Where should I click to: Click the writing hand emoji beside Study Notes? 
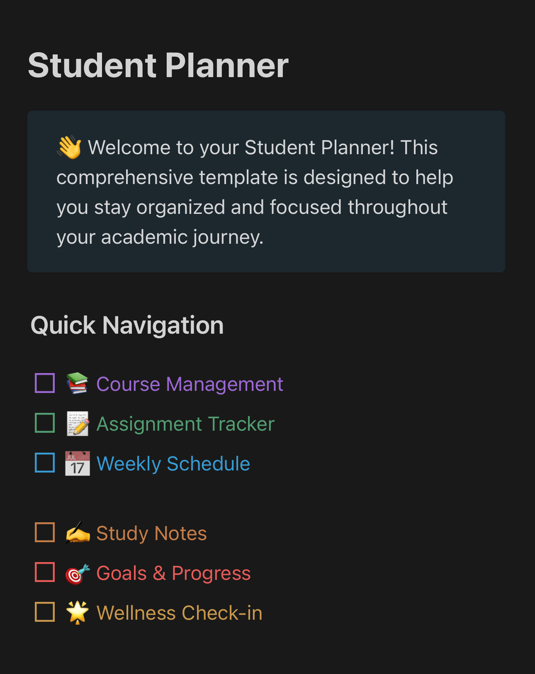click(77, 533)
